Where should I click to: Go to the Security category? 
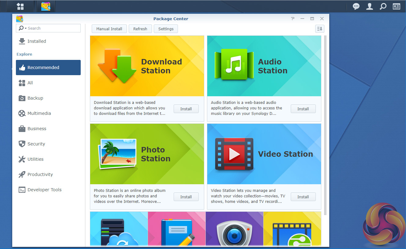(x=36, y=144)
